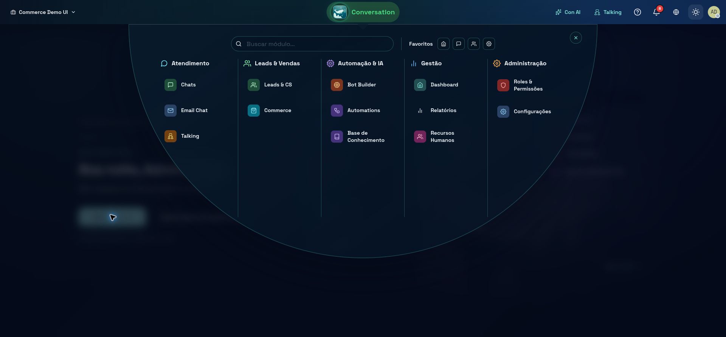The image size is (726, 337).
Task: Click the home favorite shortcut
Action: click(444, 44)
